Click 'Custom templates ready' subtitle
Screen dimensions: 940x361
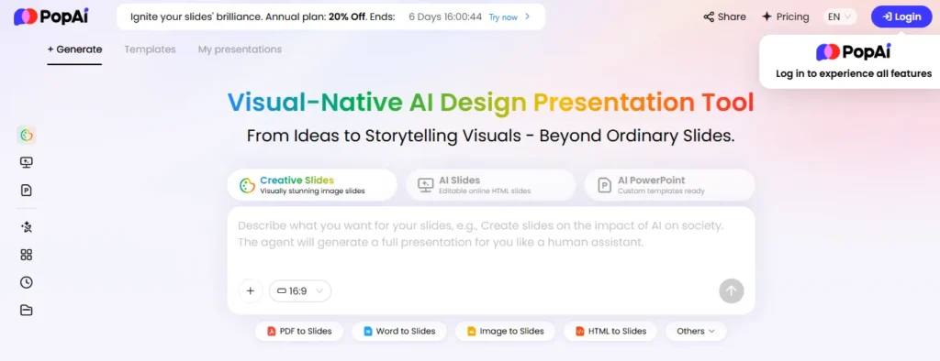661,191
